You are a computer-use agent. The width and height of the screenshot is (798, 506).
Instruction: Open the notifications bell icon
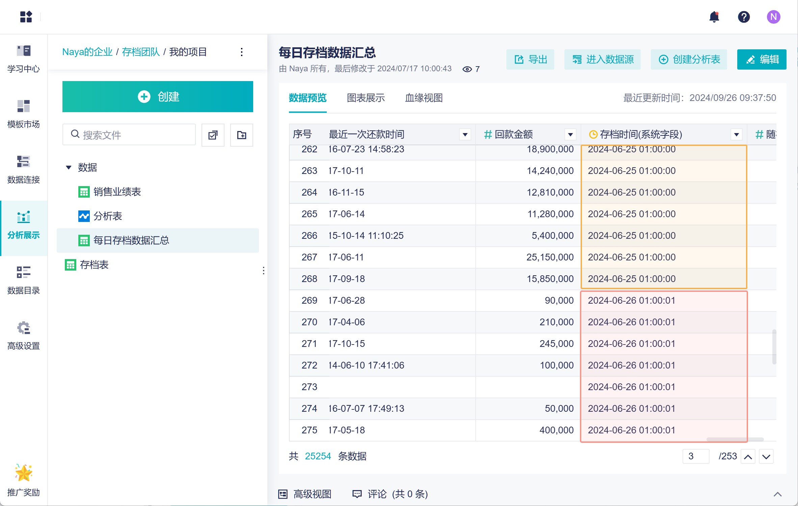point(714,17)
